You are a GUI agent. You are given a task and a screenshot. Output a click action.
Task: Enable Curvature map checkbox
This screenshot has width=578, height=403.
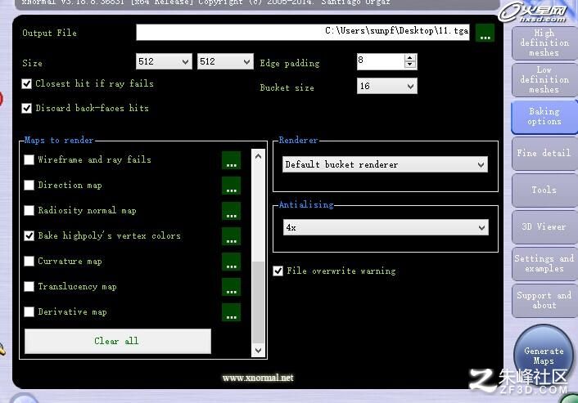point(29,262)
